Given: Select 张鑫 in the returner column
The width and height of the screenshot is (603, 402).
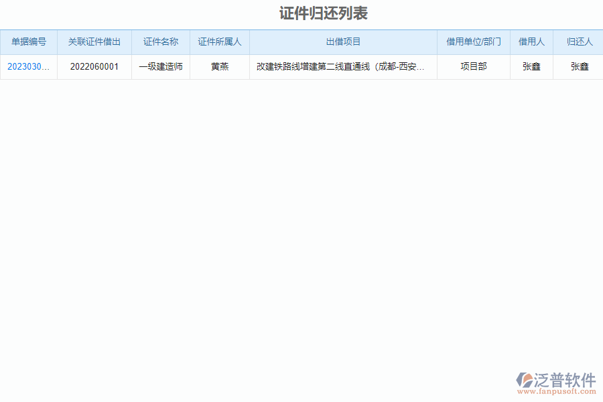Looking at the screenshot, I should click(x=578, y=66).
